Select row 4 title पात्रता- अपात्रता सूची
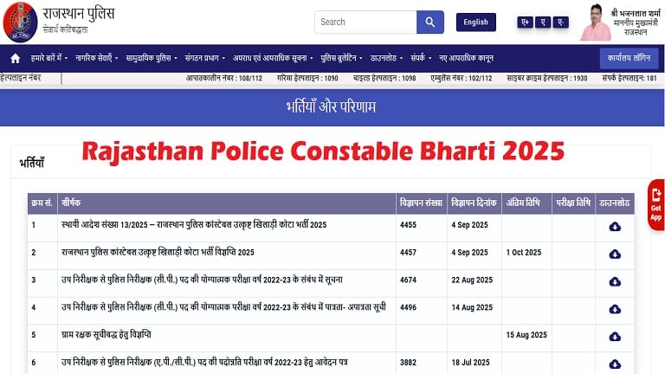This screenshot has height=374, width=665. [x=223, y=307]
